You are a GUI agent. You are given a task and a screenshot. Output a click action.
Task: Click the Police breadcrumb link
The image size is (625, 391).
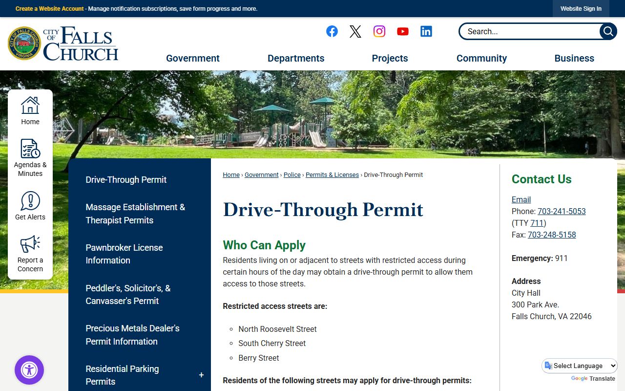click(292, 175)
